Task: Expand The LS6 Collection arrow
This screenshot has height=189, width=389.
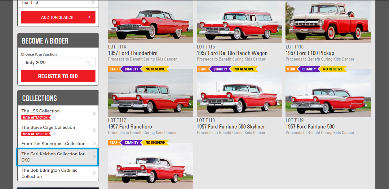Action: pos(95,114)
